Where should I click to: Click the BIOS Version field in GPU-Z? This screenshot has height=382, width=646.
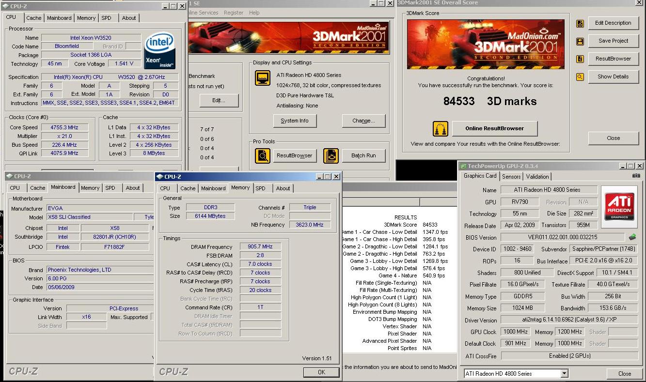[563, 237]
